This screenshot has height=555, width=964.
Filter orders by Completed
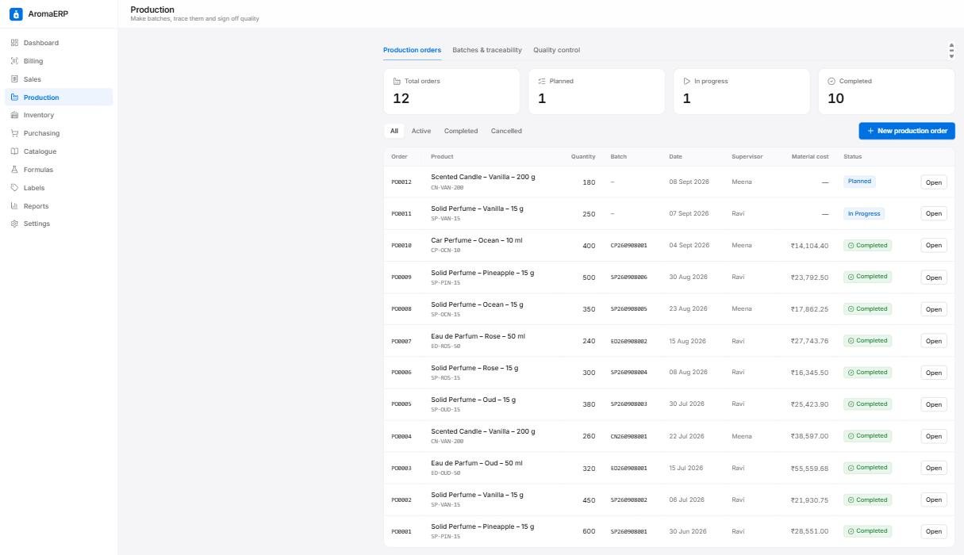coord(461,131)
